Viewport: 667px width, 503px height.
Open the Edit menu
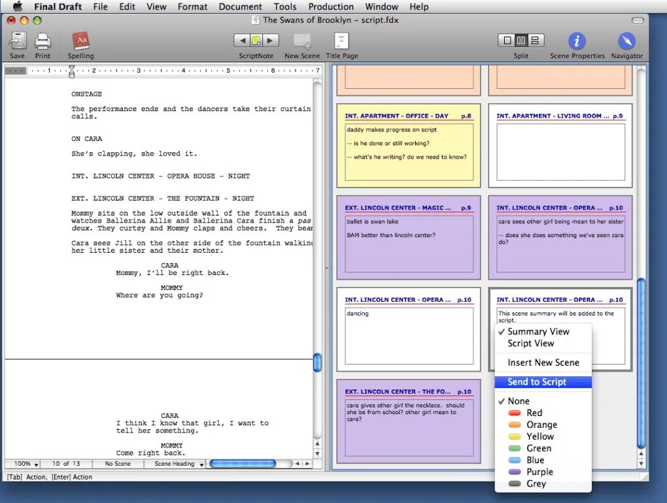coord(127,7)
